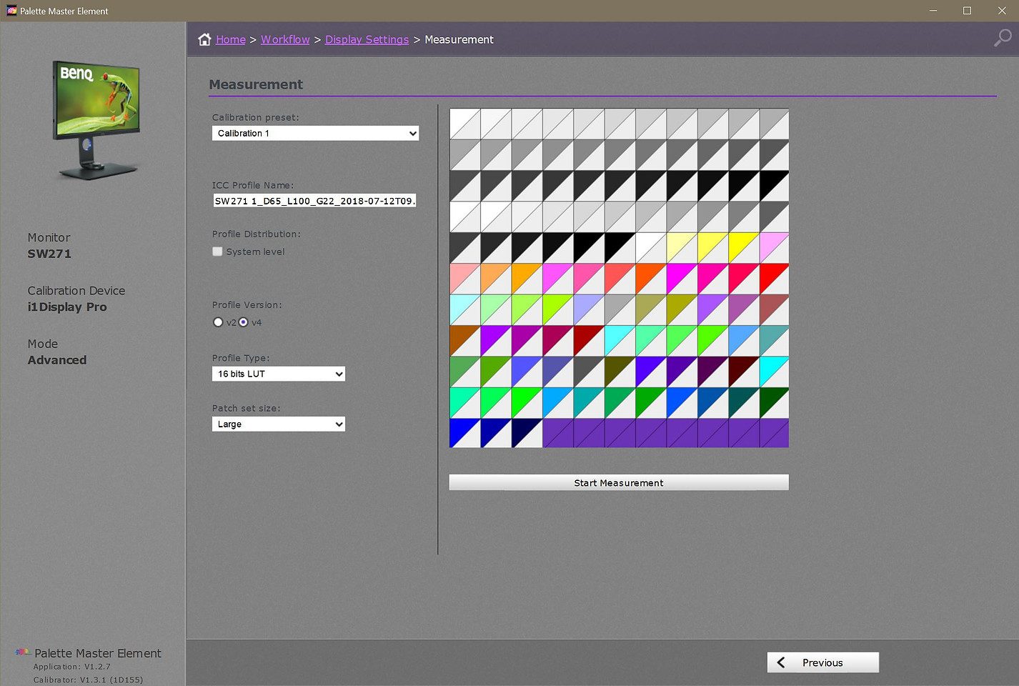Click the Previous button
Viewport: 1019px width, 686px height.
[x=823, y=662]
